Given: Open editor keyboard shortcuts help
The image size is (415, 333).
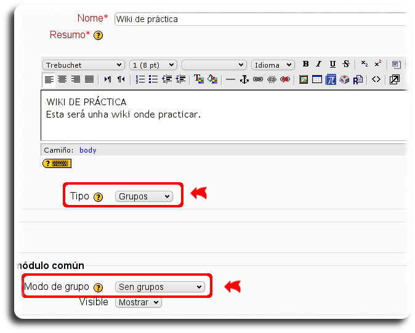Looking at the screenshot, I should pyautogui.click(x=57, y=164).
